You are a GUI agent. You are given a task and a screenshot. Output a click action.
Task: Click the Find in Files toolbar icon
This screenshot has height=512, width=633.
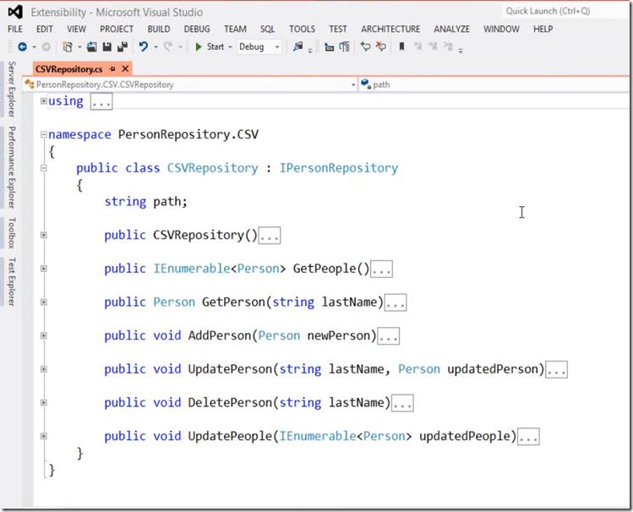point(298,46)
